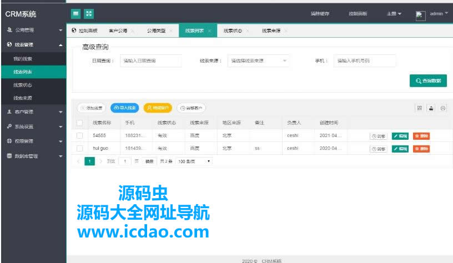453x263 pixels.
Task: Collapse the 线索管理 sidebar menu
Action: (34, 45)
